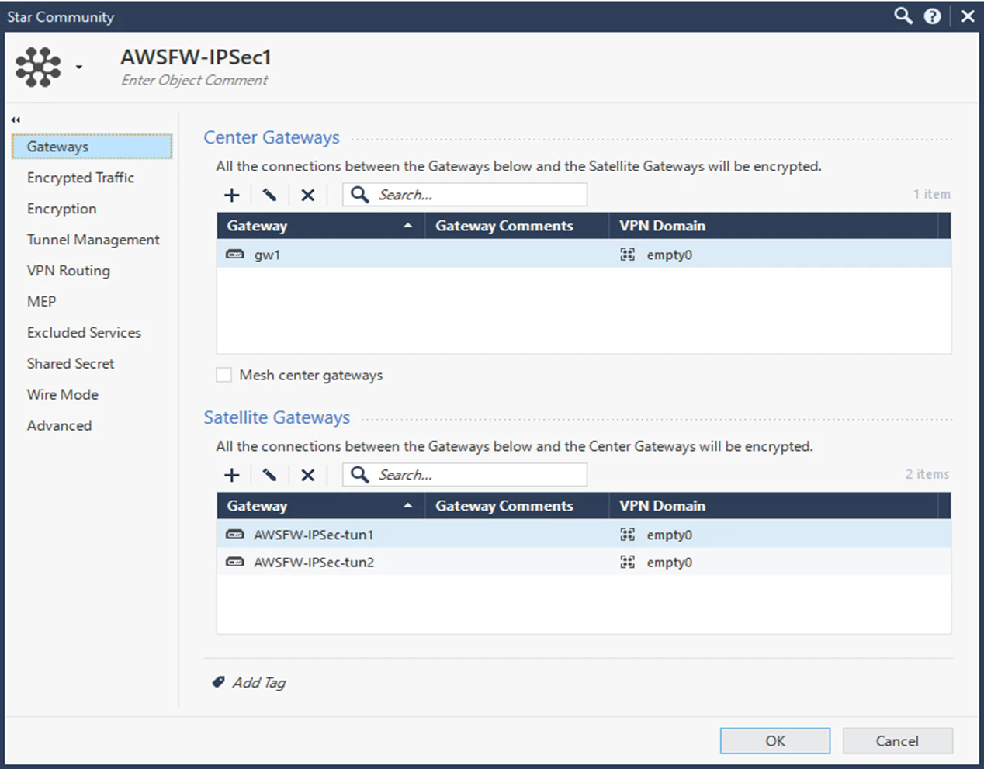Open the Advanced page
The height and width of the screenshot is (769, 984).
(x=60, y=425)
